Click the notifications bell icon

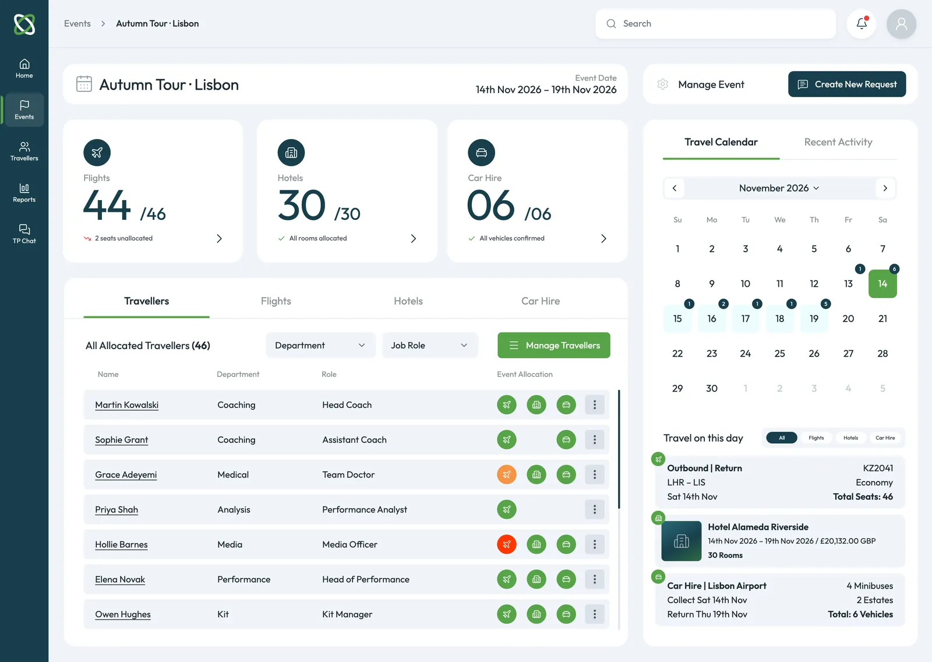click(x=862, y=24)
